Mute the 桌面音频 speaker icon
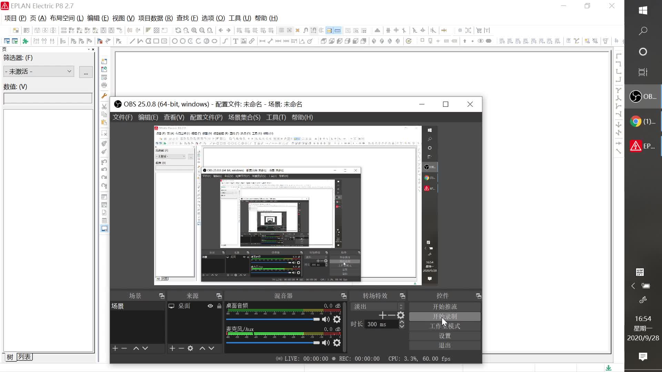This screenshot has height=372, width=662. coord(325,319)
